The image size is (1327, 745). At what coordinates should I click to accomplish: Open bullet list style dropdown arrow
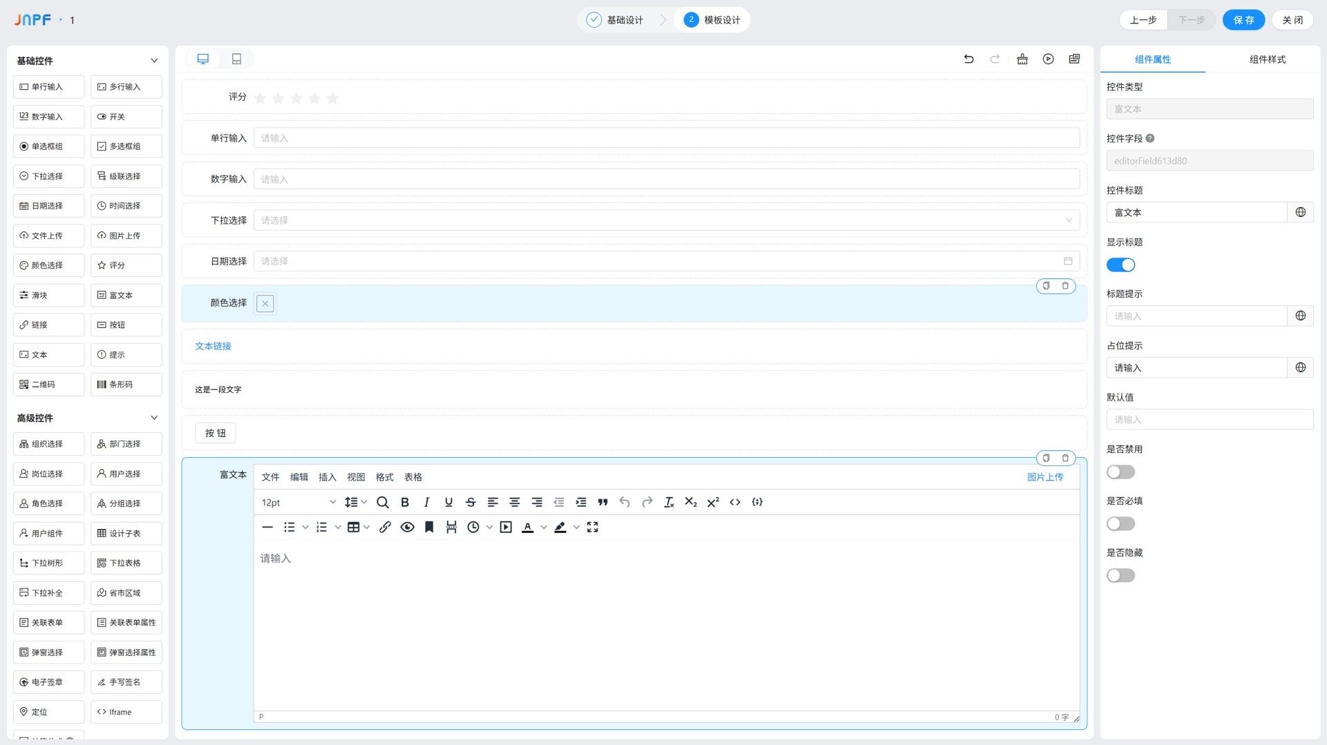click(x=305, y=527)
